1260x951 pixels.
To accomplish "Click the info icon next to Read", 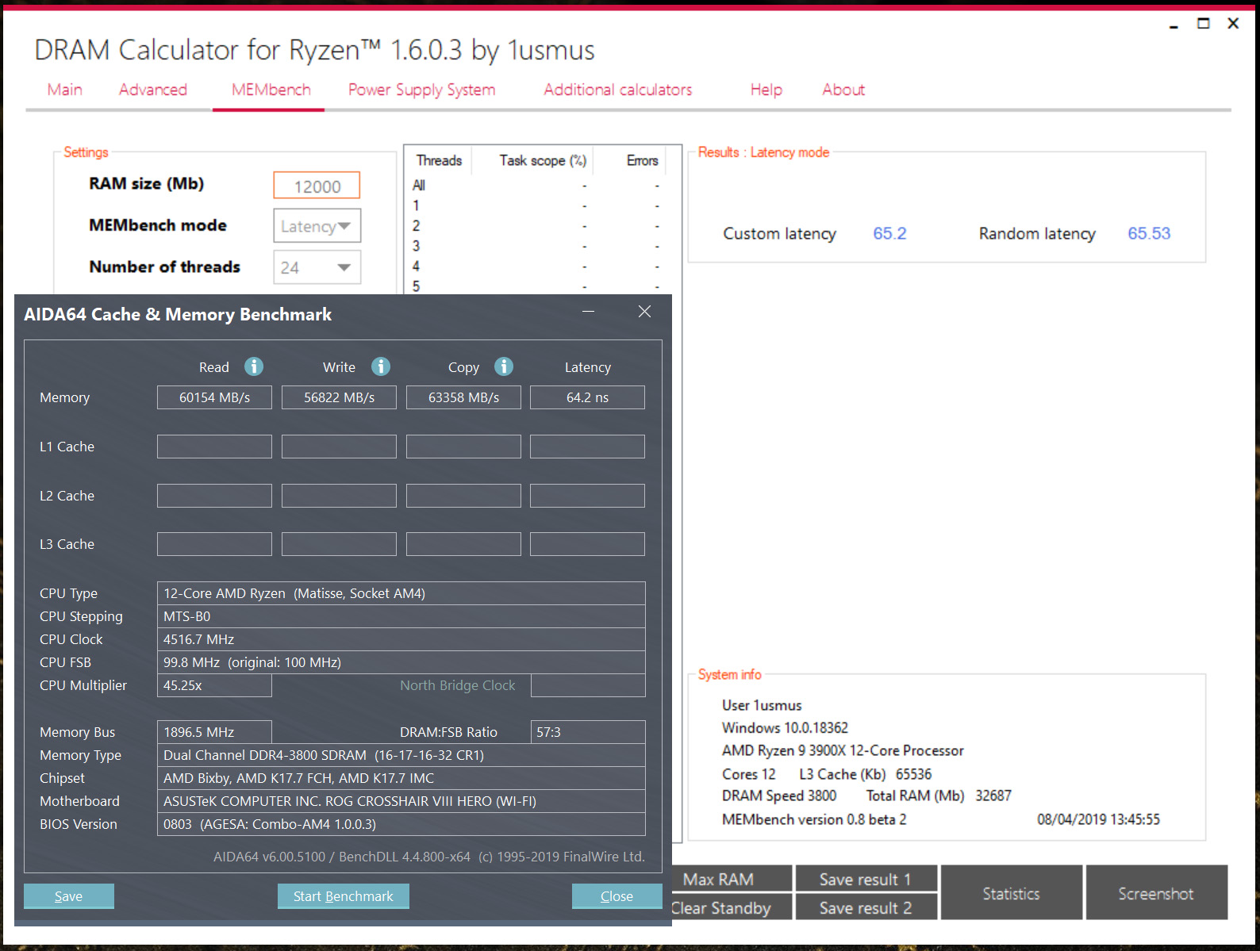I will (254, 366).
